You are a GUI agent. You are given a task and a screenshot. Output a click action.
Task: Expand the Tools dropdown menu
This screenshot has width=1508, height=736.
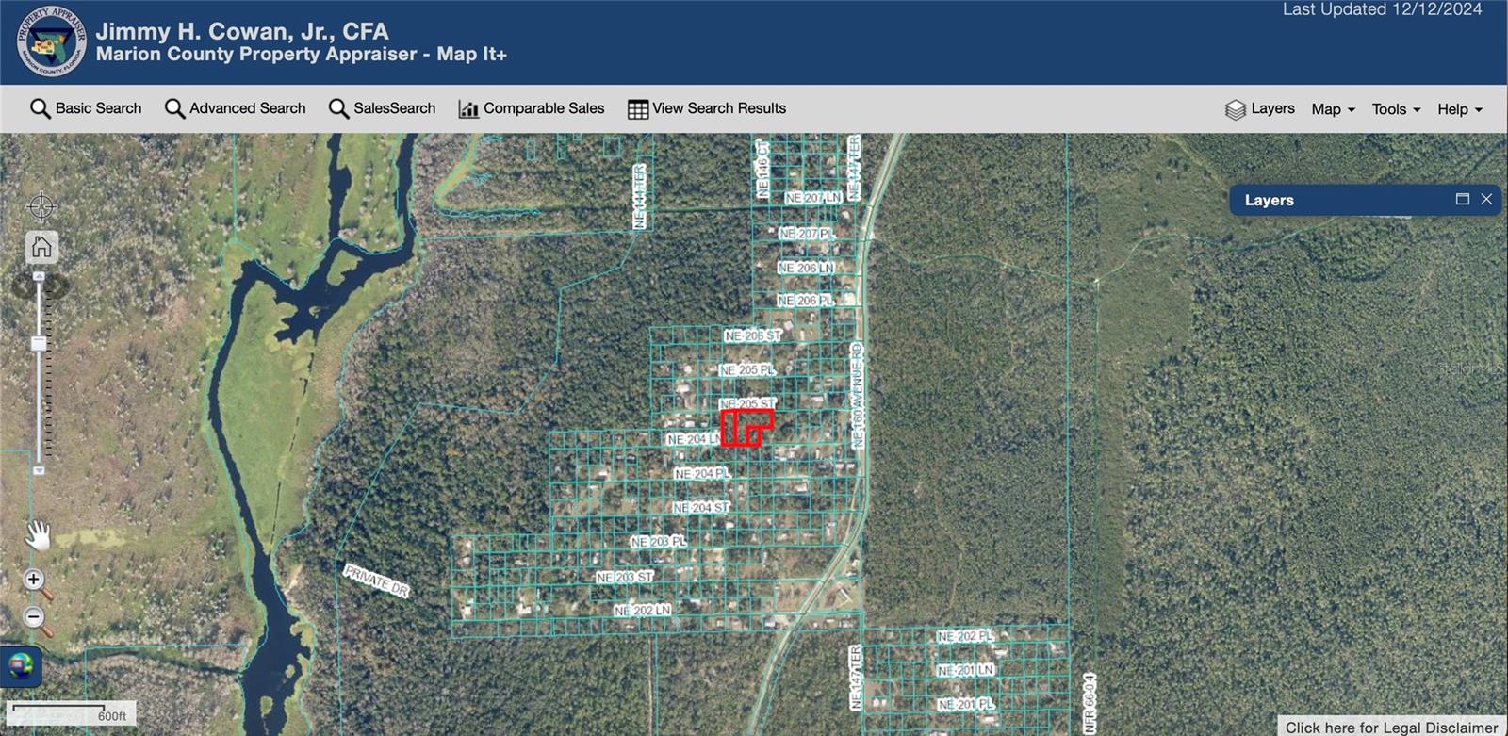[1396, 109]
